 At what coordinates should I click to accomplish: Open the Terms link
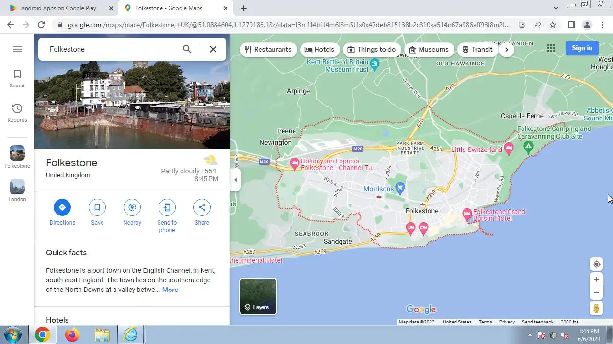tap(485, 322)
